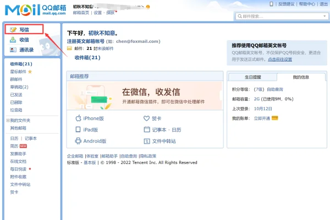Click the 写信 compose button
The height and width of the screenshot is (220, 330).
[24, 30]
